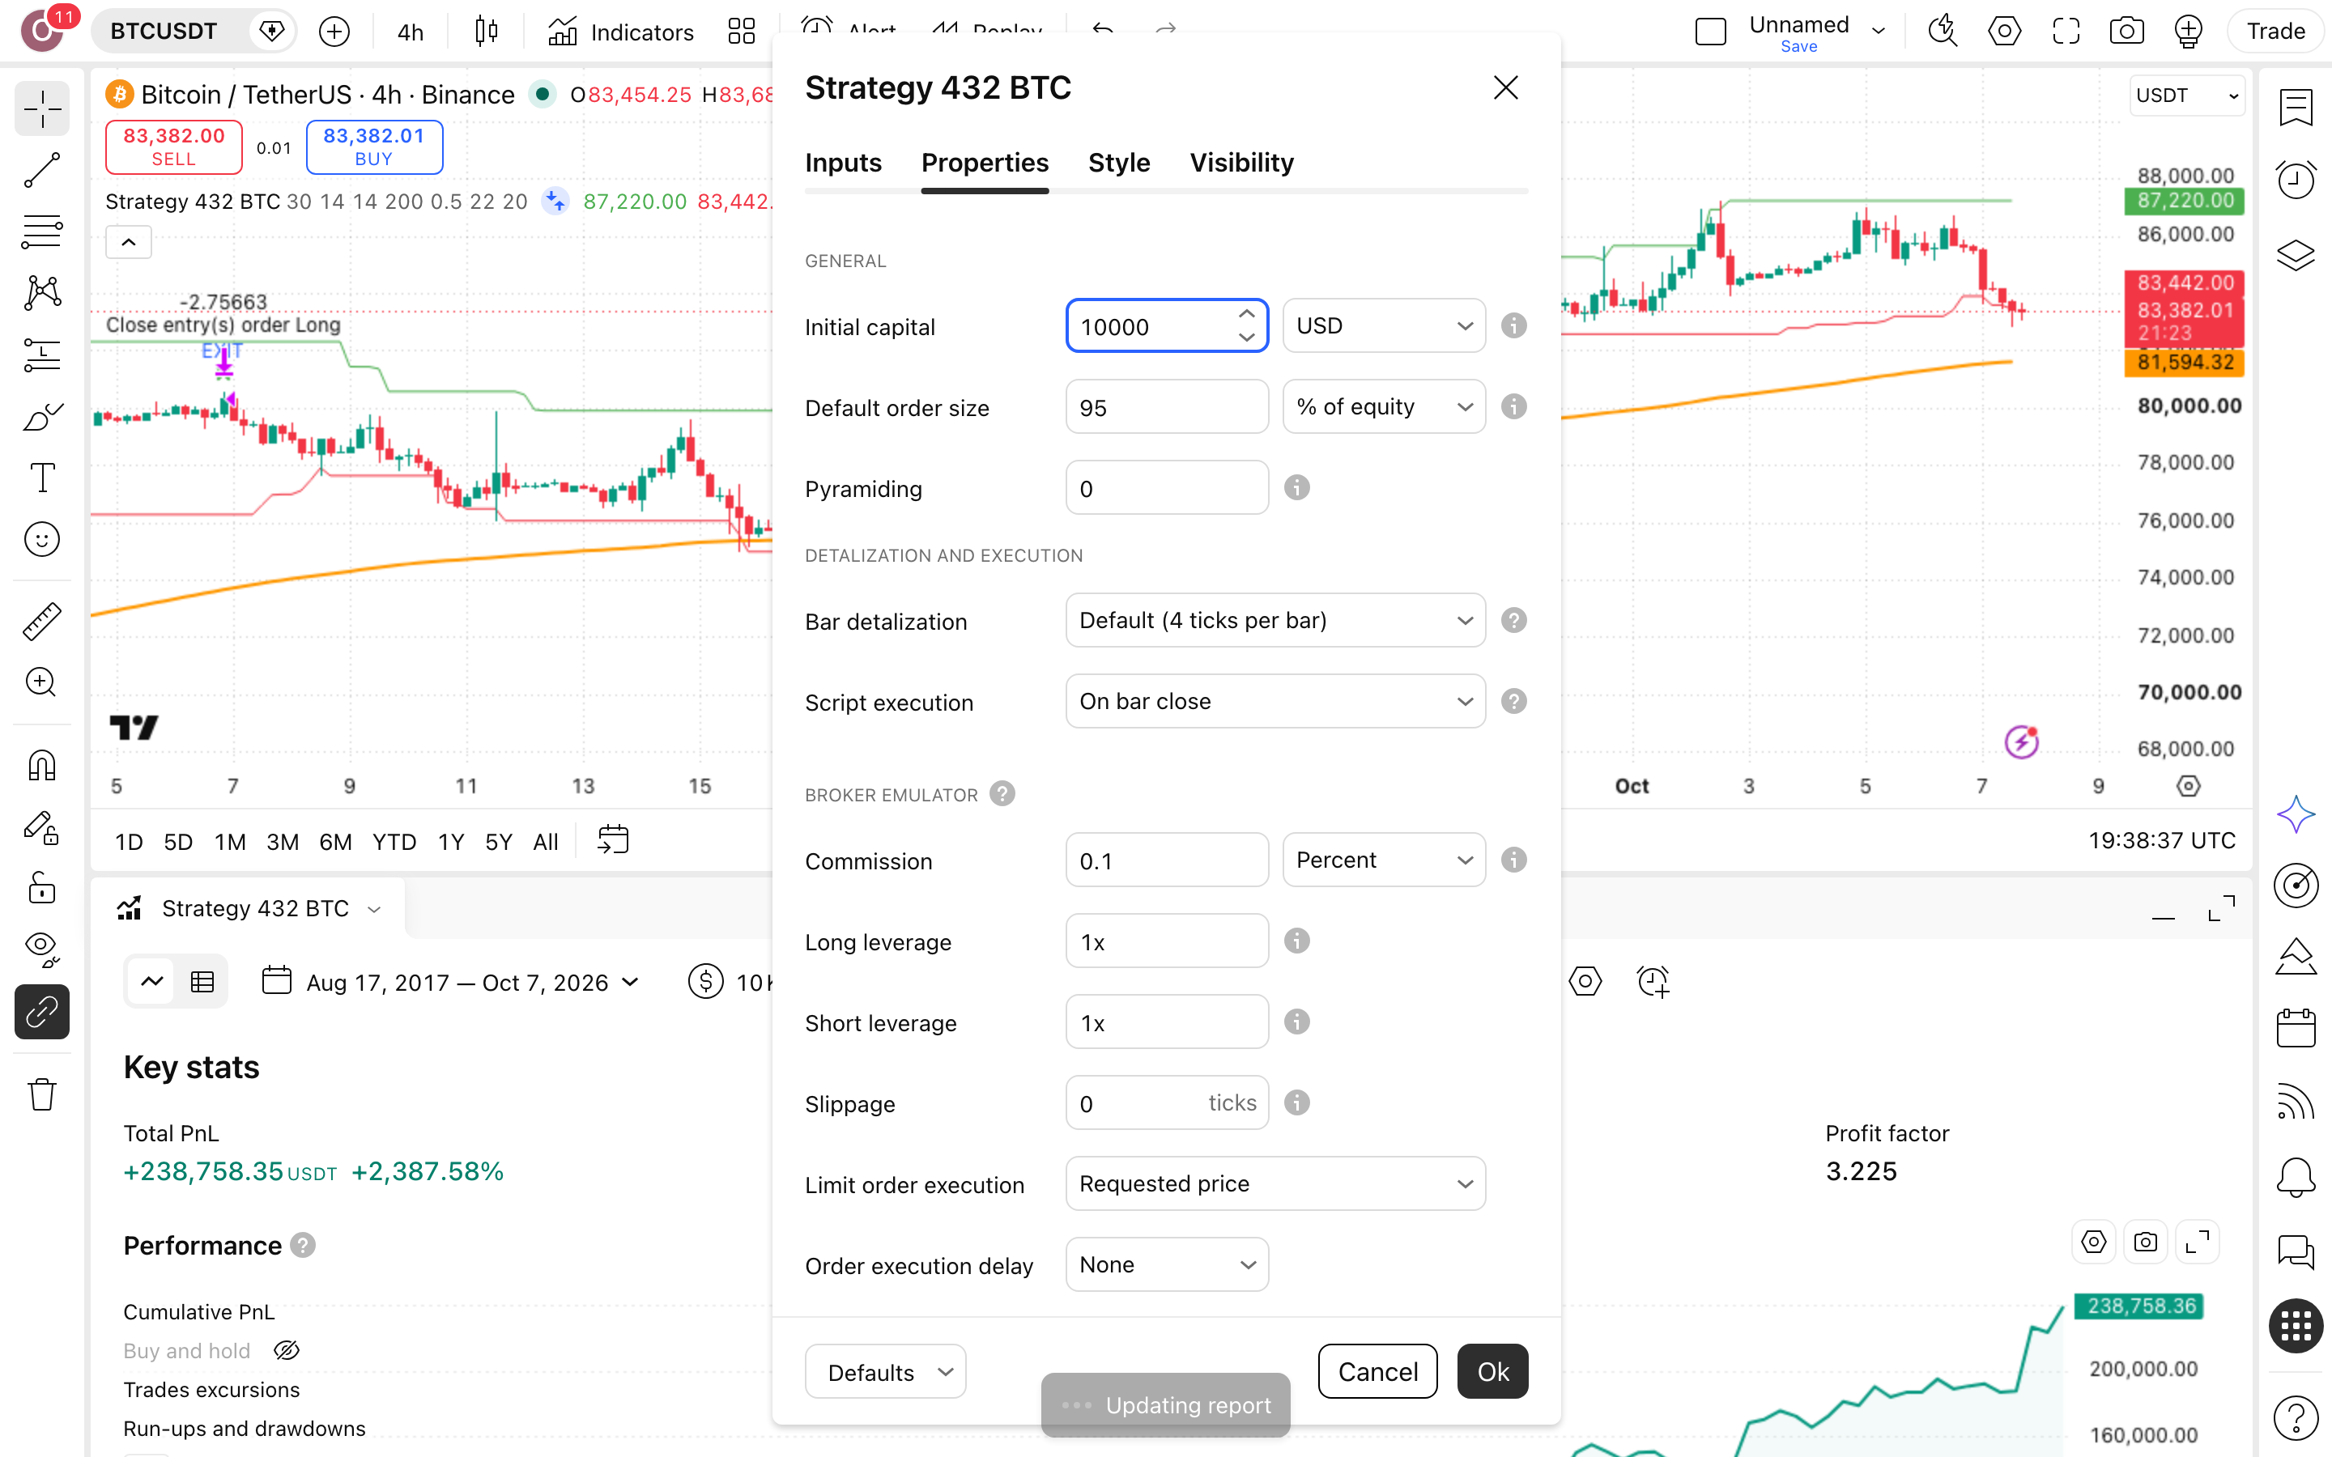Click the Pyramiding input field
The width and height of the screenshot is (2332, 1457).
pyautogui.click(x=1167, y=487)
